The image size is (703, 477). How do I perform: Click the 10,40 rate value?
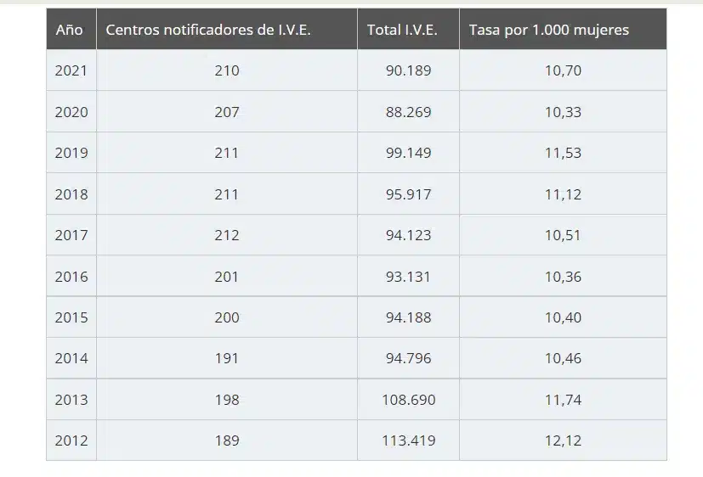(563, 317)
